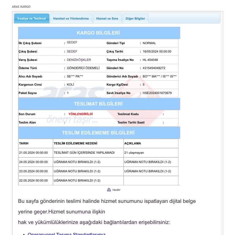Click the Teslim Tarihi Saati label

click(131, 122)
